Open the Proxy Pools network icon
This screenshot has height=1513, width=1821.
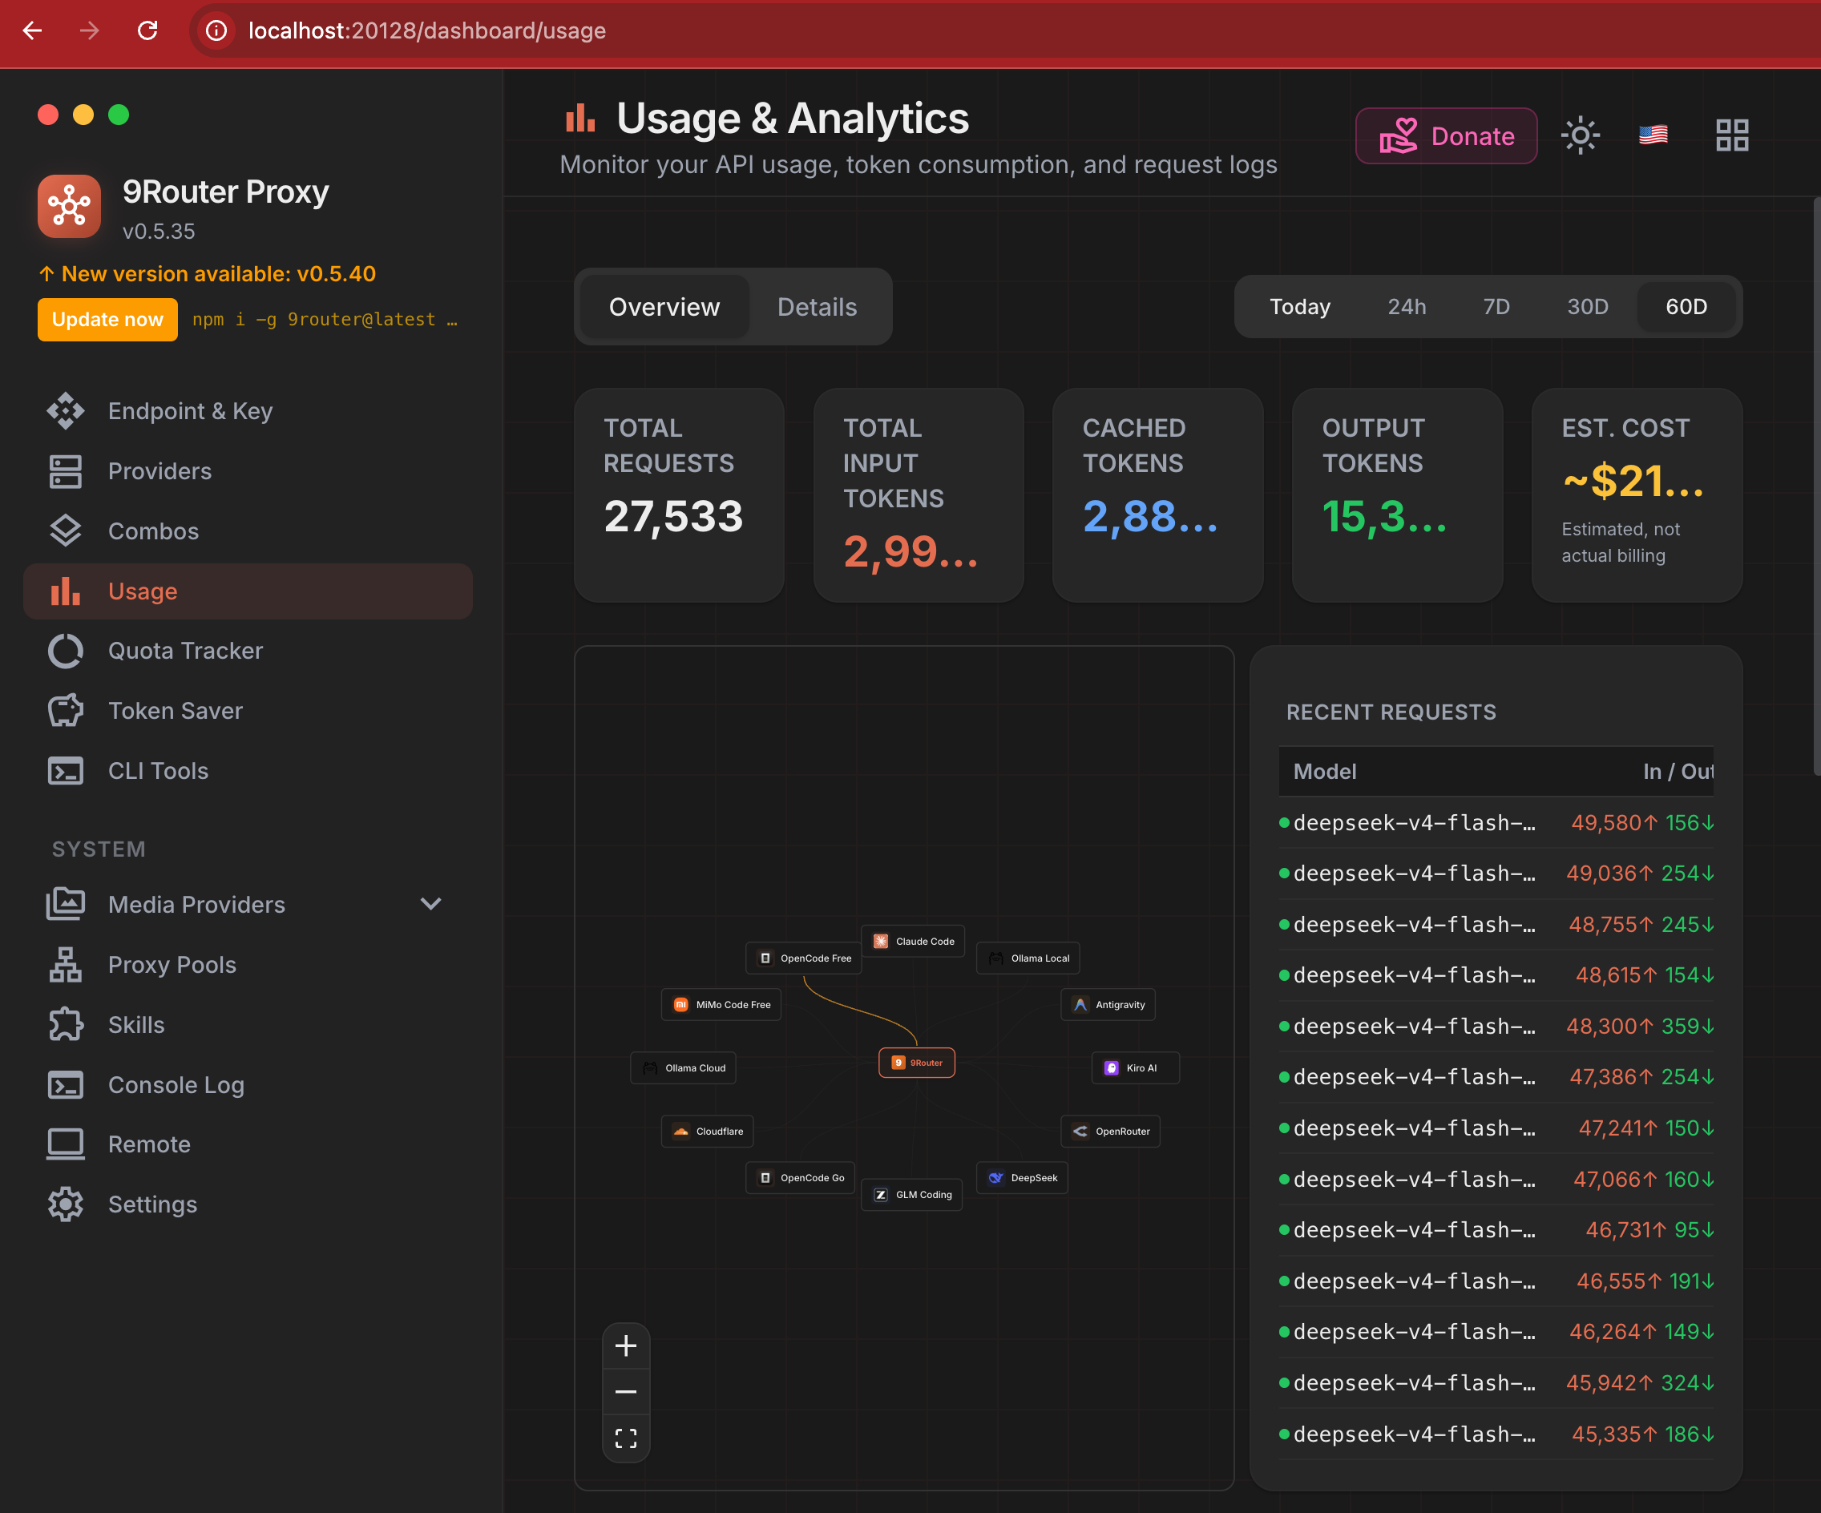(65, 965)
